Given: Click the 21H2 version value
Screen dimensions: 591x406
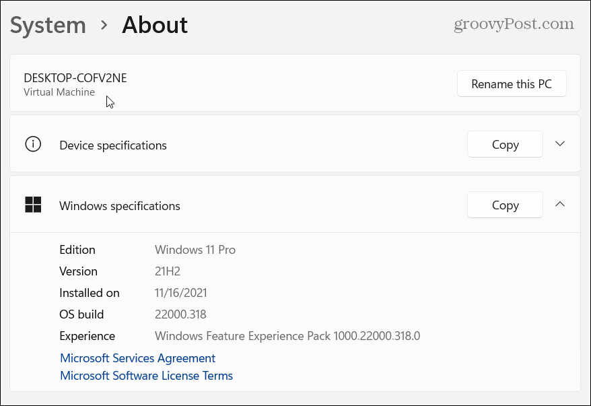Looking at the screenshot, I should 169,271.
